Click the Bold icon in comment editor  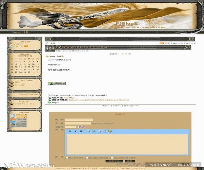click(70, 131)
